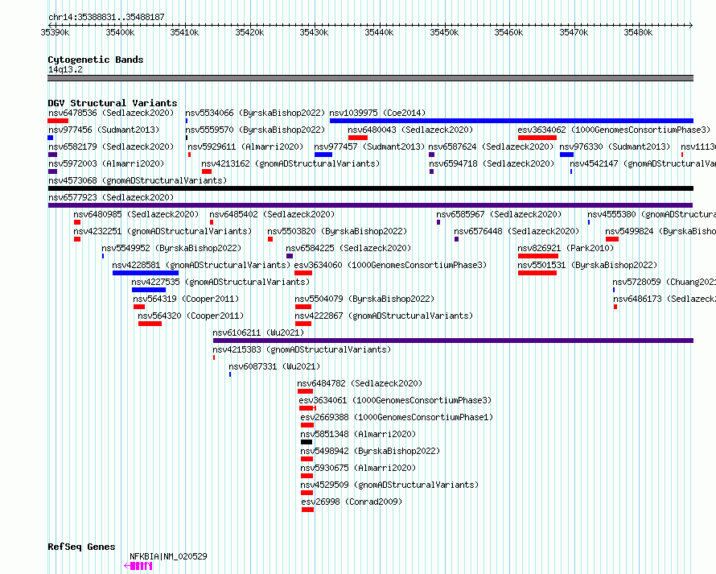Click the nsv1039975 (Coe2014) variant label
716x574 pixels.
pyautogui.click(x=377, y=113)
